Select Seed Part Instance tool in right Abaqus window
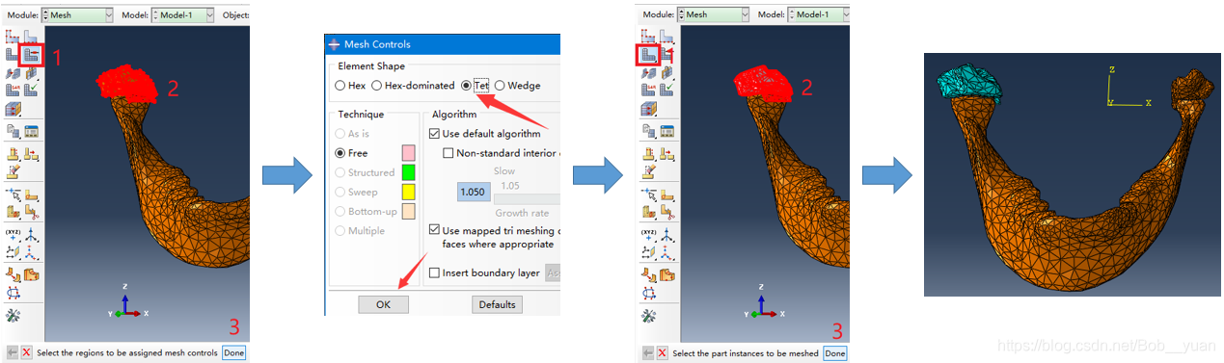Image resolution: width=1224 pixels, height=363 pixels. [648, 37]
